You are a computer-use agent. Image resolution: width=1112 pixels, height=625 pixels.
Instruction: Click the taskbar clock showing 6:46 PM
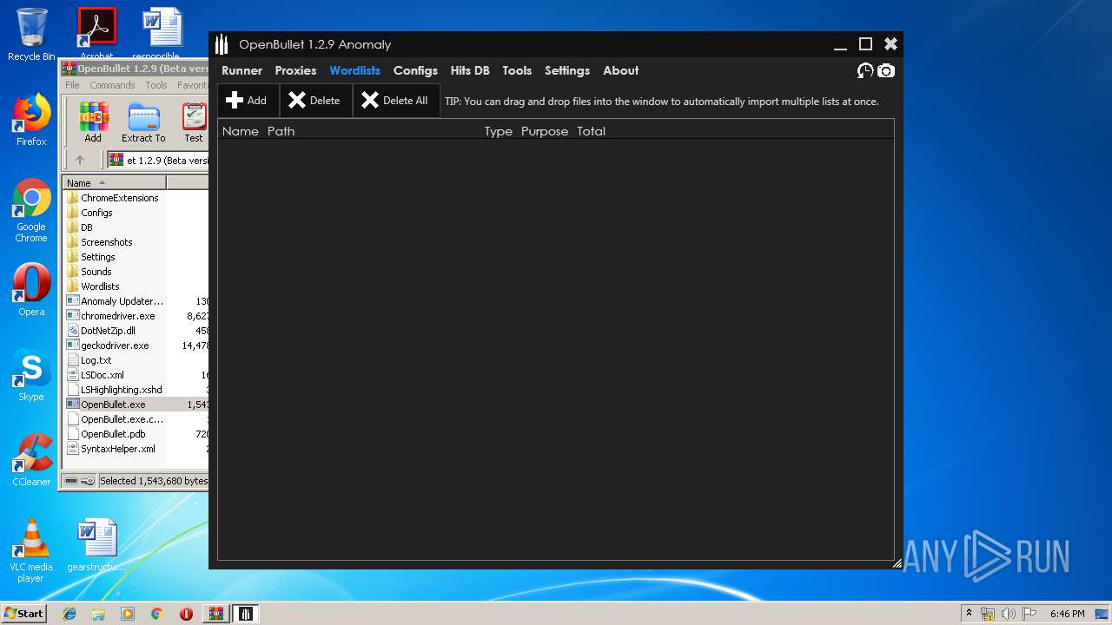click(x=1067, y=614)
